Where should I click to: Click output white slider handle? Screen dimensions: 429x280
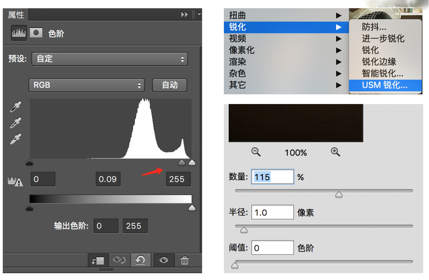[x=192, y=208]
